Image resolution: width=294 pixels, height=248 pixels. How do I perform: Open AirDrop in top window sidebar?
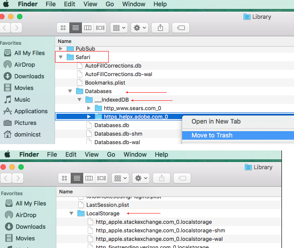pyautogui.click(x=20, y=64)
